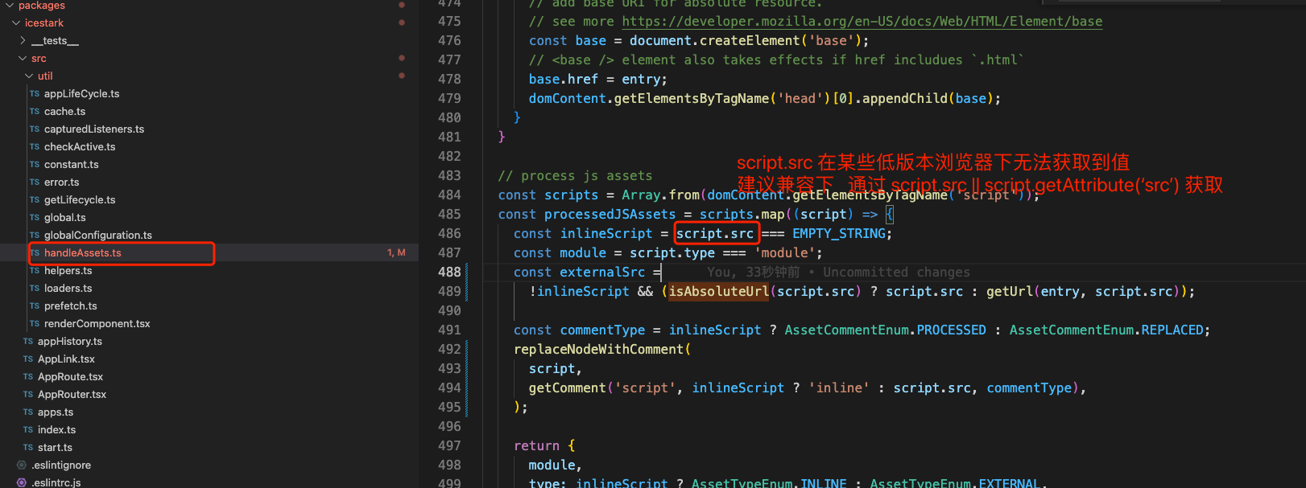Open globalConfiguration.ts file

tap(98, 235)
